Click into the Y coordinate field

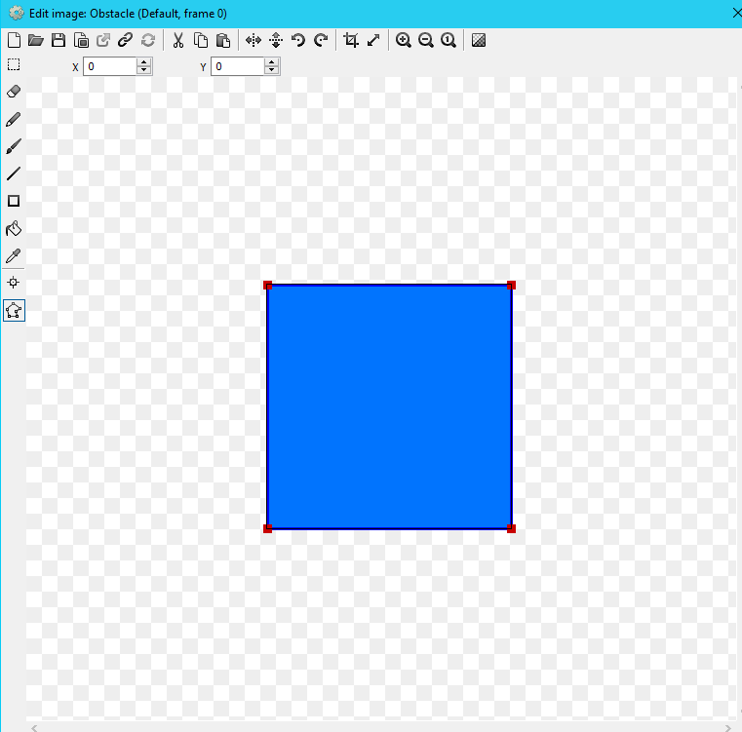[238, 66]
